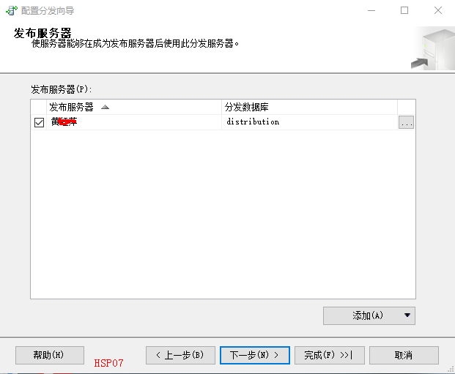This screenshot has width=455, height=374.
Task: Click the 添加(A) button
Action: 369,315
